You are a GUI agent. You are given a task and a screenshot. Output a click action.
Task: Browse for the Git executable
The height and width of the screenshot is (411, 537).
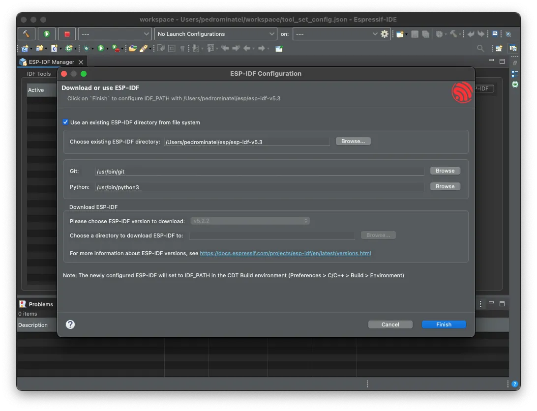(x=445, y=171)
